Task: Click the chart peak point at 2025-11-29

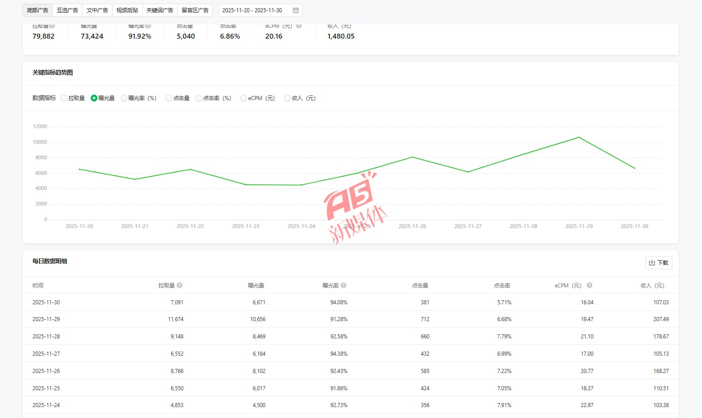Action: pyautogui.click(x=579, y=137)
